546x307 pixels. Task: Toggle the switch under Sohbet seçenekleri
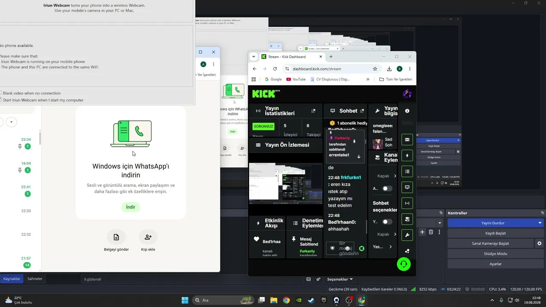(387, 222)
